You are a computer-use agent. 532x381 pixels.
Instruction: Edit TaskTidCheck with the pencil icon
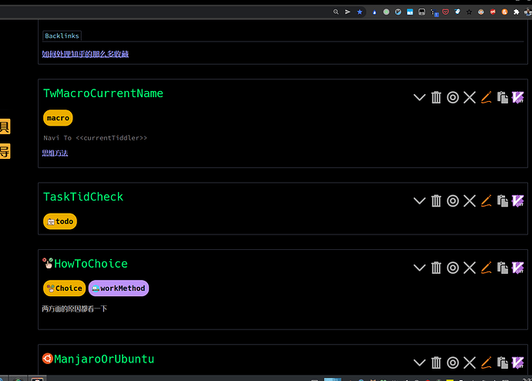[x=487, y=201]
